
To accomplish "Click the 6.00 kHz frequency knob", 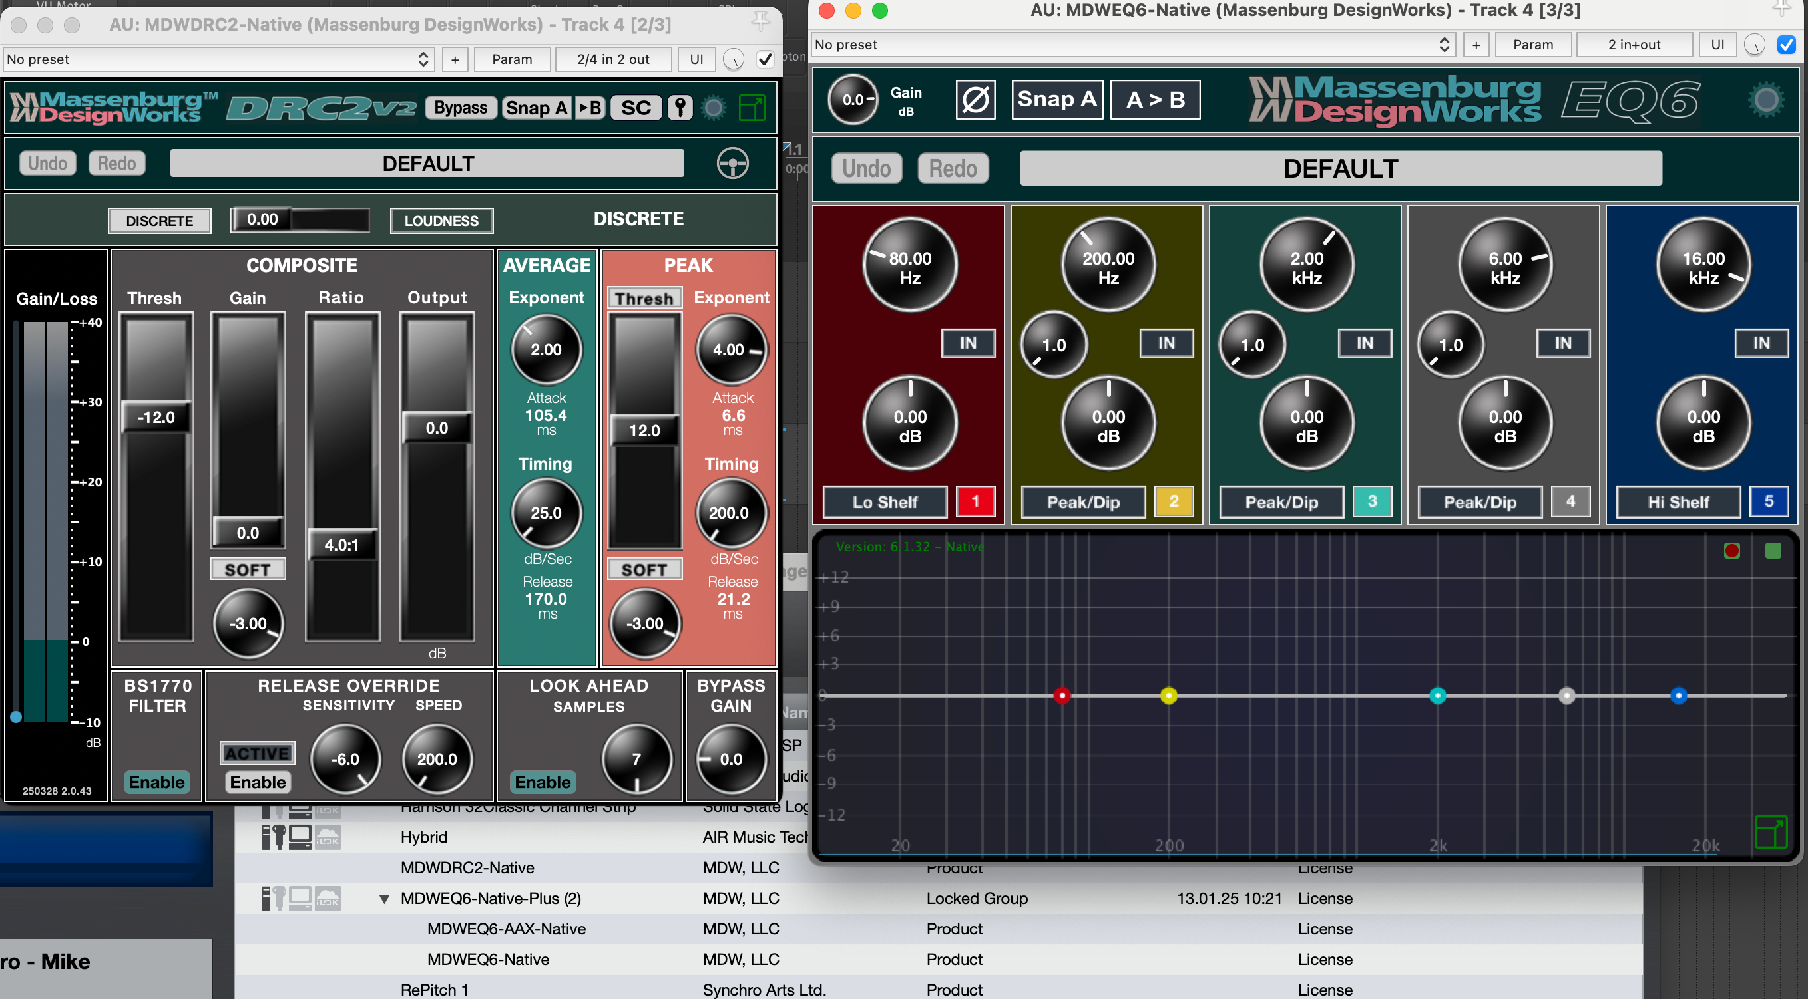I will [x=1505, y=265].
